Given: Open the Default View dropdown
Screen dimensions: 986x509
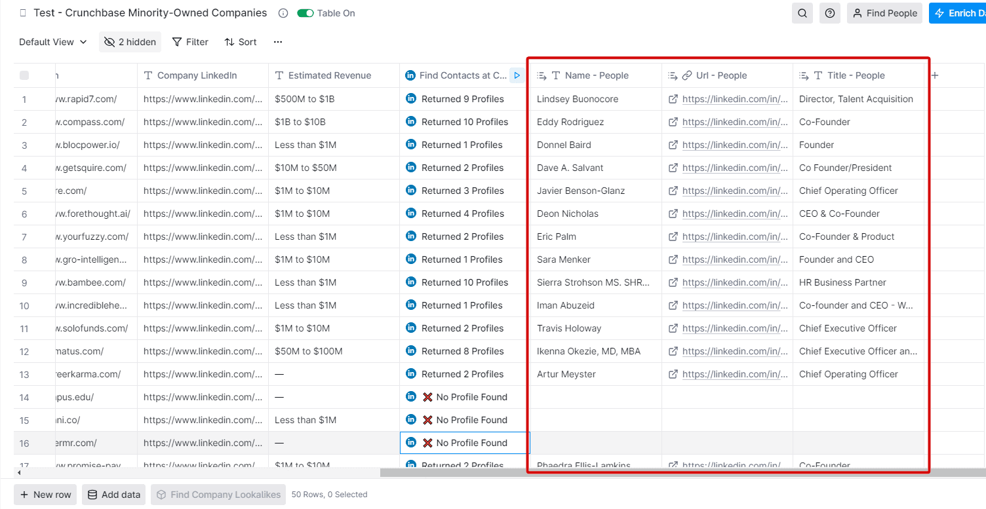Looking at the screenshot, I should 52,42.
